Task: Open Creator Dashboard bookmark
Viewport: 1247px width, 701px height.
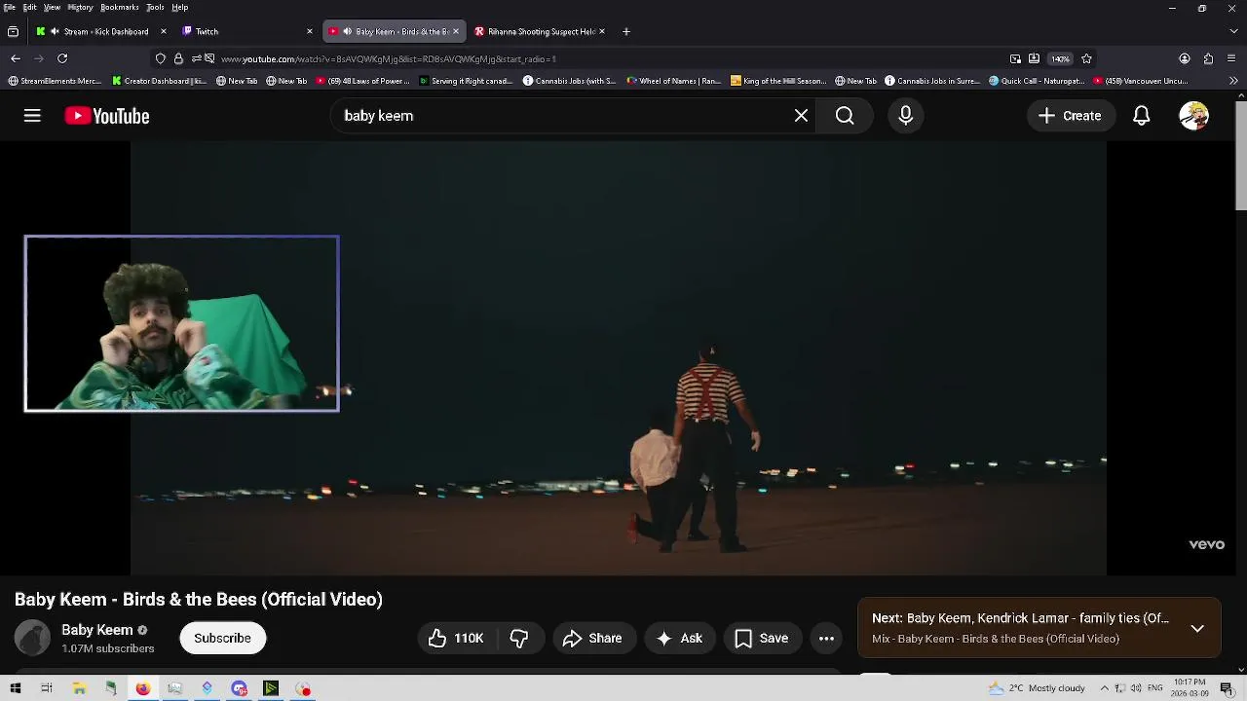Action: tap(159, 81)
